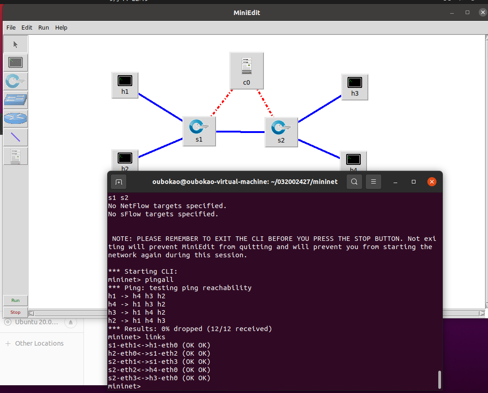
Task: Select the Legacy Router tool in toolbar
Action: coord(15,118)
